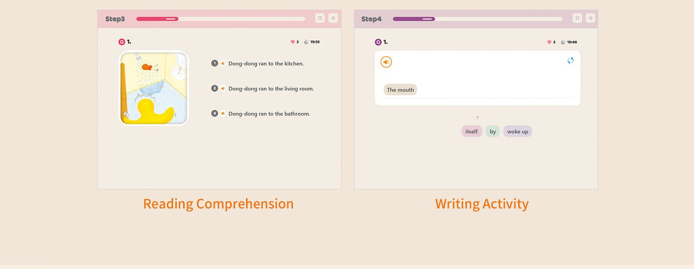Choose the "woke up" word chip

pyautogui.click(x=517, y=131)
